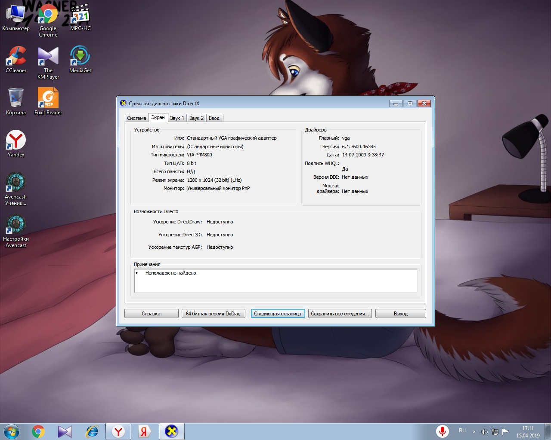Select The KMPlayer desktop icon
Image resolution: width=551 pixels, height=440 pixels.
[x=48, y=63]
